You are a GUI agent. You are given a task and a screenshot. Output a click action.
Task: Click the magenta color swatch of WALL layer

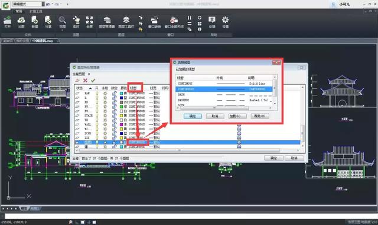pyautogui.click(x=122, y=124)
